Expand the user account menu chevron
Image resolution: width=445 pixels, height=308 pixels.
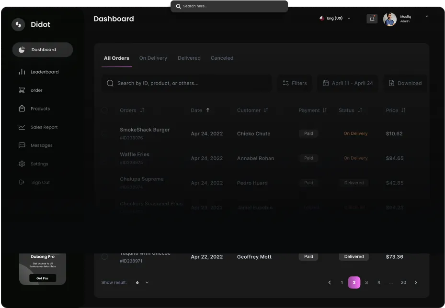(x=426, y=16)
